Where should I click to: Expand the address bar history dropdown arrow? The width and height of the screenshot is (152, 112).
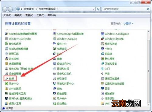[x=94, y=9]
